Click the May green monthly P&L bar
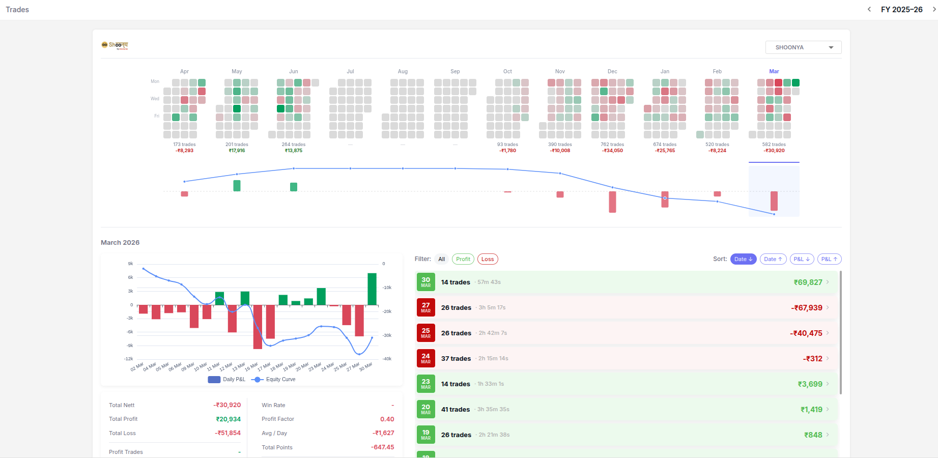938x458 pixels. pyautogui.click(x=237, y=186)
